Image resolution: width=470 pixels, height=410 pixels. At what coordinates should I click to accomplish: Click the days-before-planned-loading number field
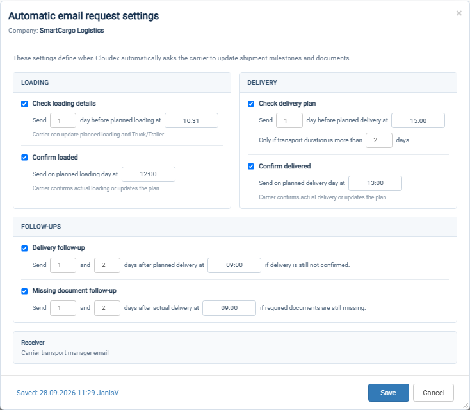coord(63,120)
